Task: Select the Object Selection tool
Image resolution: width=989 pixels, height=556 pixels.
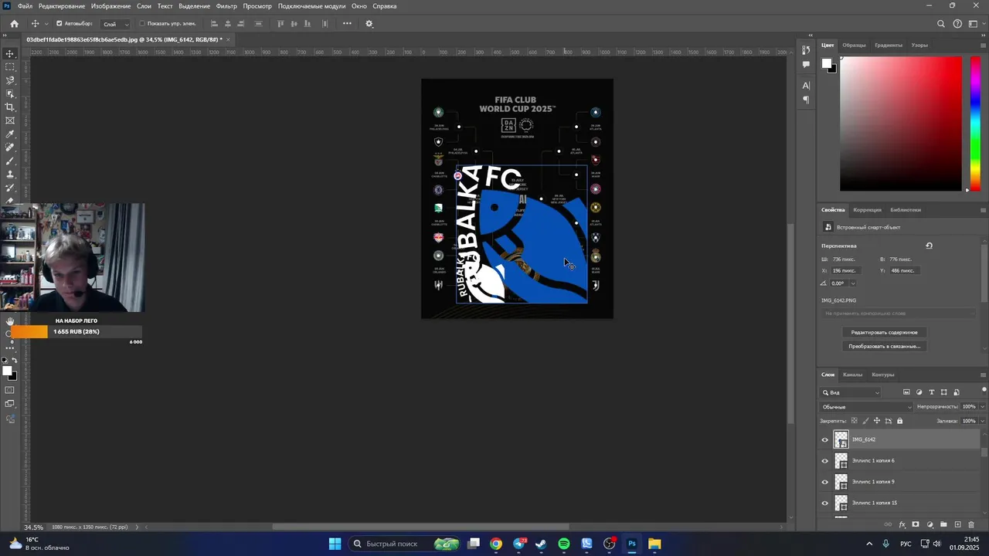Action: click(10, 93)
